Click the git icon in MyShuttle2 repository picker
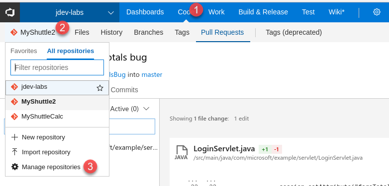This screenshot has height=186, width=389. coord(13,32)
